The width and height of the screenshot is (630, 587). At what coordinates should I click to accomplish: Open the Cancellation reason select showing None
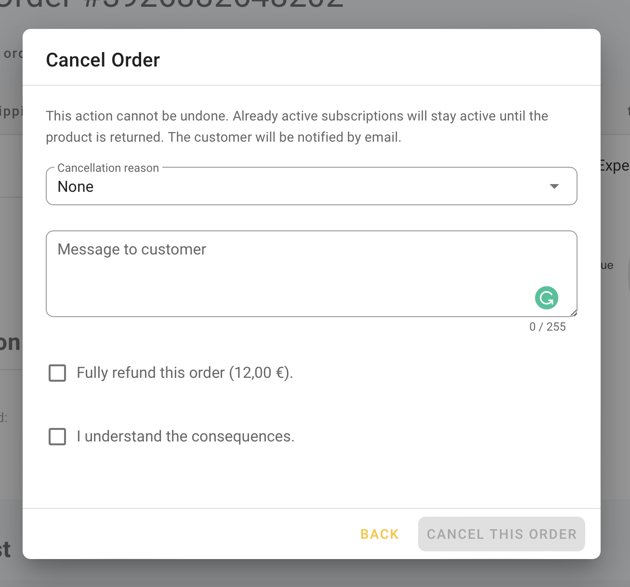point(312,187)
